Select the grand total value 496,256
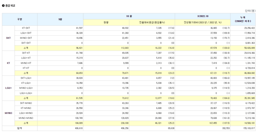 pos(125,128)
